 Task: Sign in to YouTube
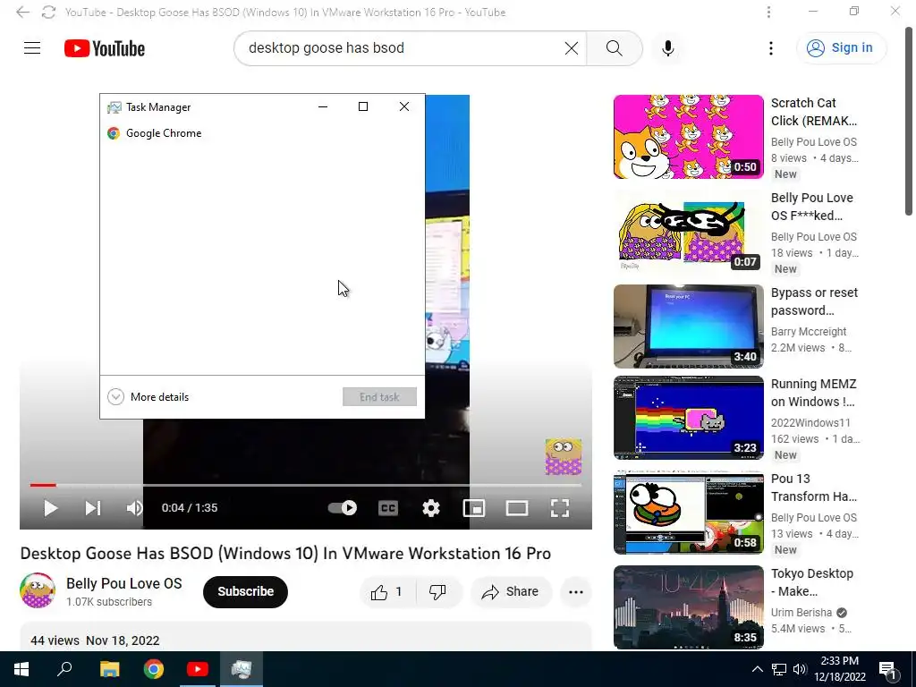pyautogui.click(x=841, y=48)
